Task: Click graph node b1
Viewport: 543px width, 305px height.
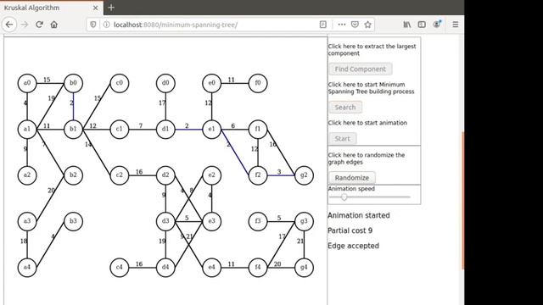Action: click(73, 129)
